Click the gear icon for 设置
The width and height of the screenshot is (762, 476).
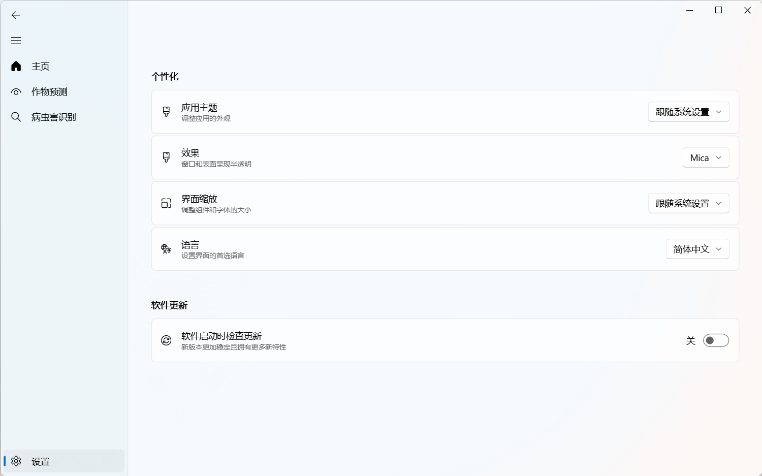16,461
